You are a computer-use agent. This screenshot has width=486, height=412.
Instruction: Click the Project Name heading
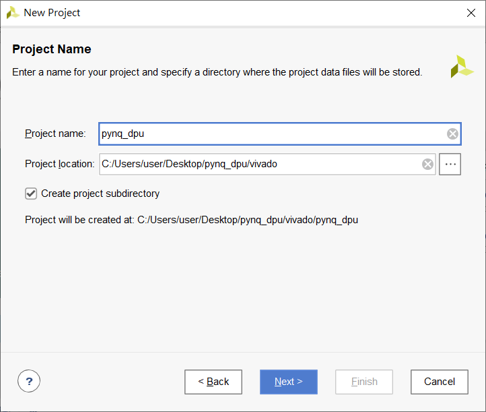pos(52,49)
